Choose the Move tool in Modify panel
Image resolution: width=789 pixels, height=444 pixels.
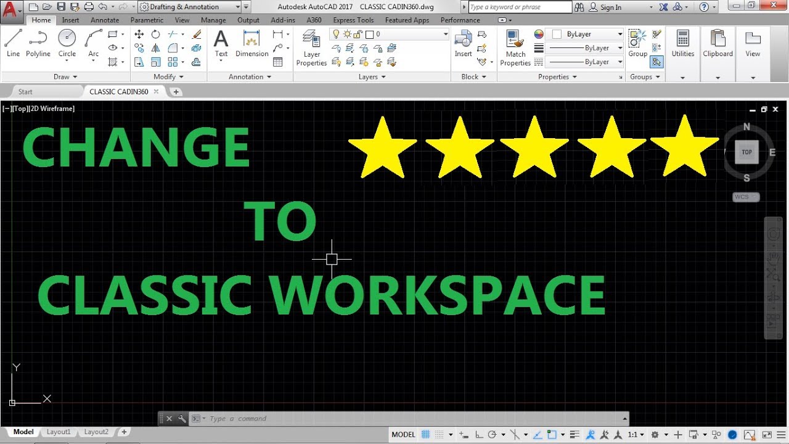tap(139, 35)
